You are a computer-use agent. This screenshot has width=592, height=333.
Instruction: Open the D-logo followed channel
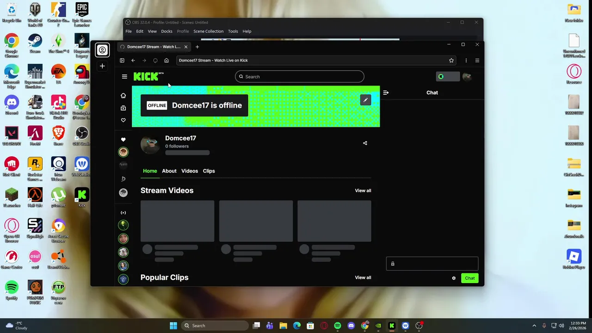[123, 179]
